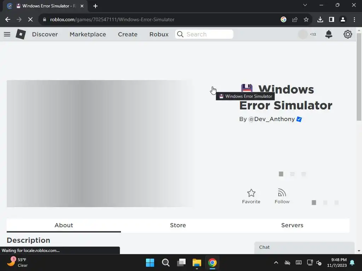Screen dimensions: 362x271
Task: Open Chrome three-dot menu
Action: (x=354, y=20)
